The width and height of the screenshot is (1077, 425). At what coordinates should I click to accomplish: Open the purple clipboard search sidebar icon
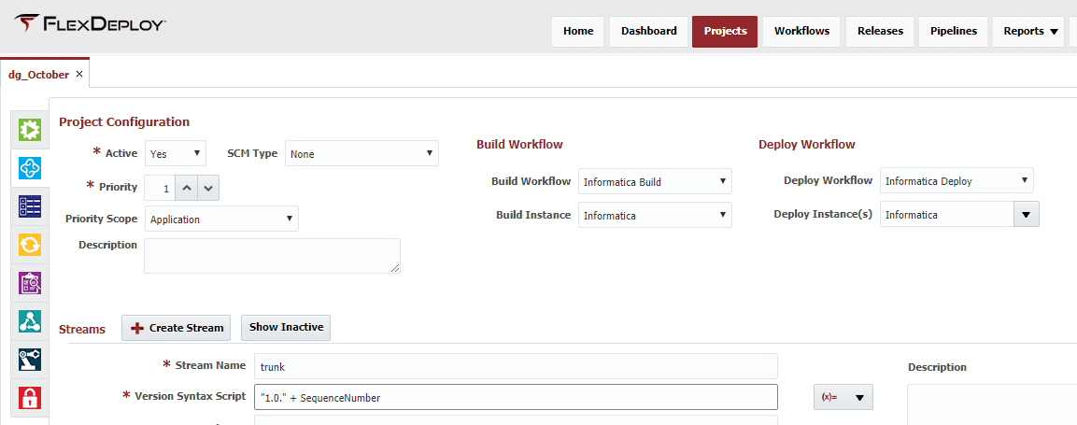[x=30, y=282]
